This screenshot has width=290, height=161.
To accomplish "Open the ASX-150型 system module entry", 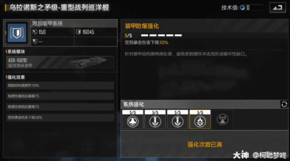I will coord(60,62).
